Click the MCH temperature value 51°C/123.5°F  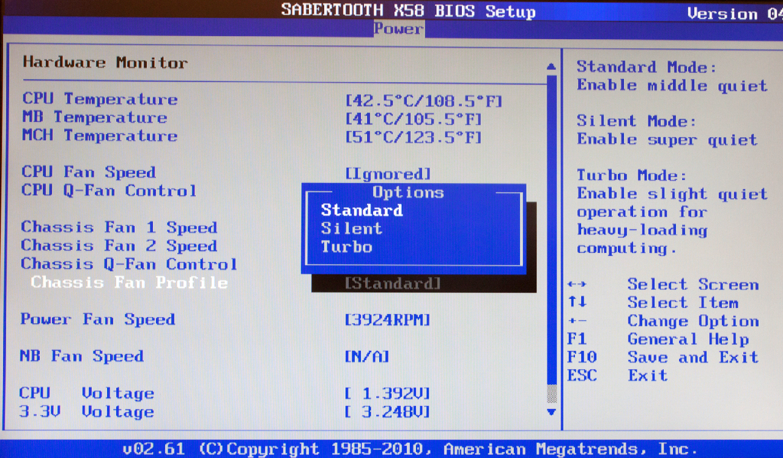coord(413,137)
